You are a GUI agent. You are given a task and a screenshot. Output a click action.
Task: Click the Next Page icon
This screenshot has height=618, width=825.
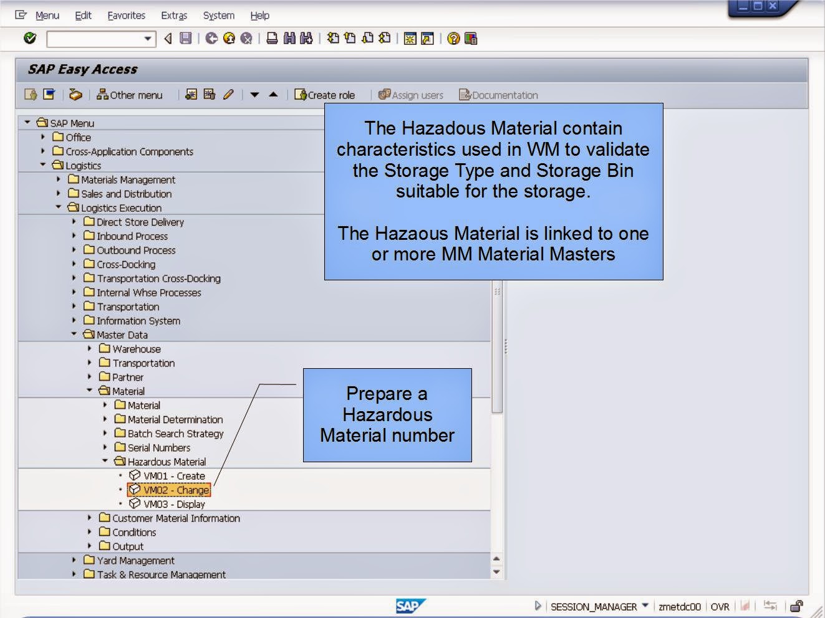[x=367, y=39]
